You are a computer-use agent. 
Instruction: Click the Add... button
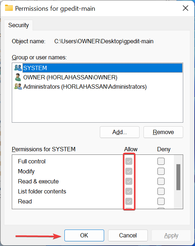(120, 132)
